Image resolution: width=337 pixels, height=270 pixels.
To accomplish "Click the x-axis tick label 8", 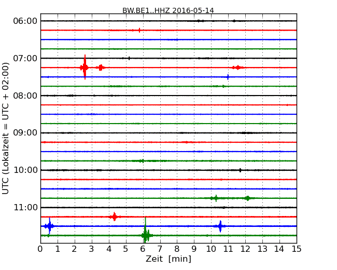I will pyautogui.click(x=177, y=249).
